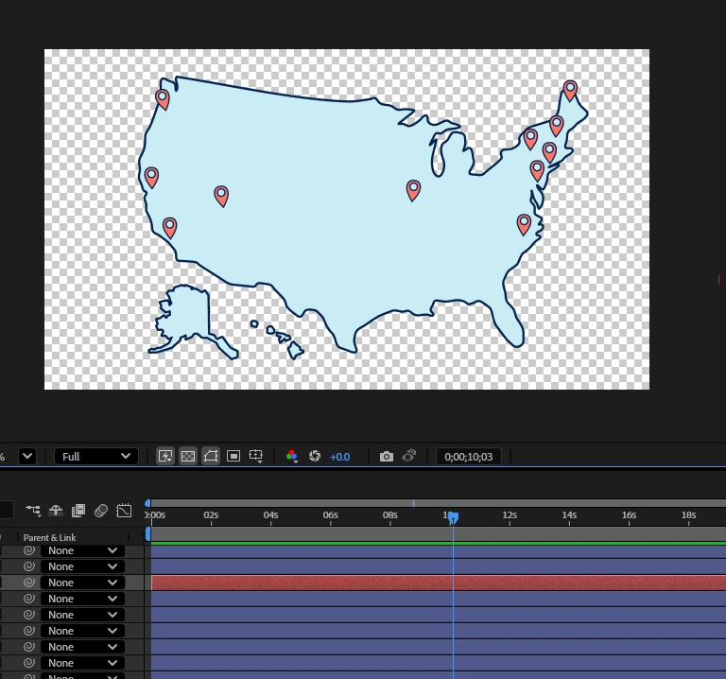This screenshot has width=726, height=679.
Task: Jump to 16s on the time ruler
Action: [x=630, y=515]
